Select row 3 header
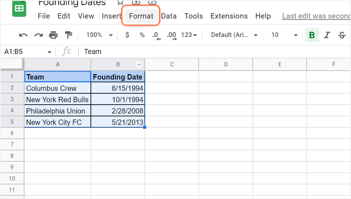The image size is (351, 199). 12,99
